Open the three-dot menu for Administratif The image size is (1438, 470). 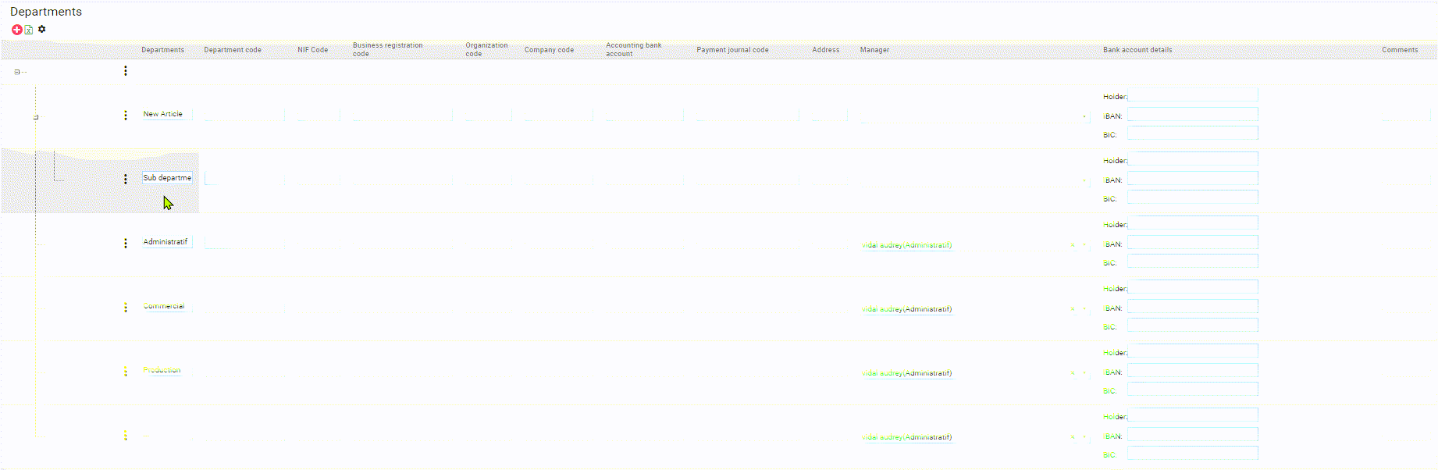pos(126,243)
